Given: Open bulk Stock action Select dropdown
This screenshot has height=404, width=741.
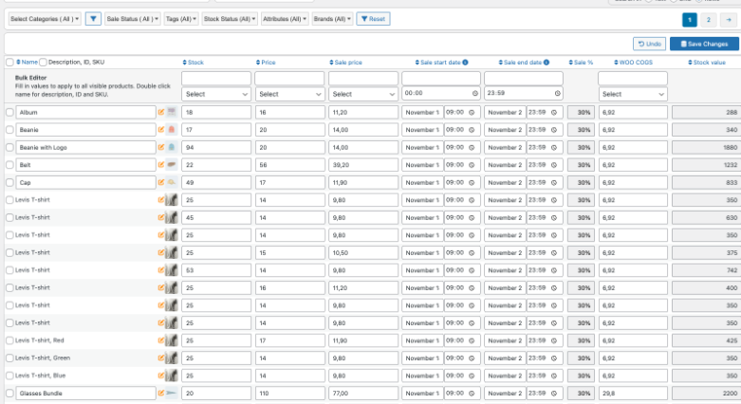Looking at the screenshot, I should click(216, 94).
